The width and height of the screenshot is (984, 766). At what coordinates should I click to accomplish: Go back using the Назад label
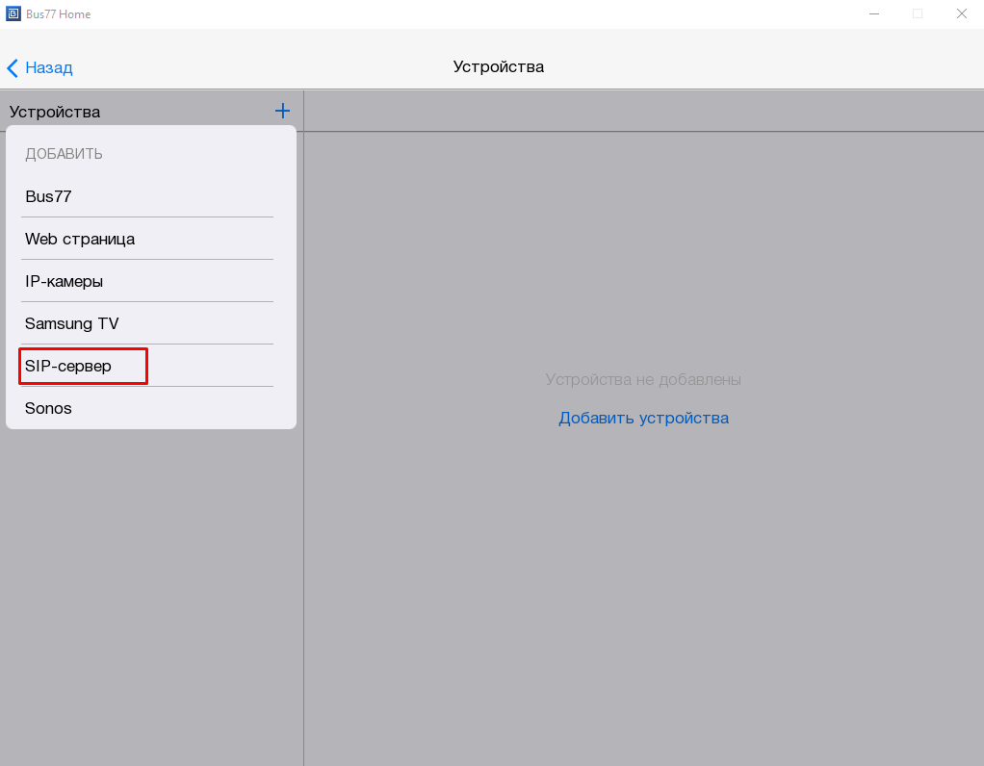coord(49,67)
